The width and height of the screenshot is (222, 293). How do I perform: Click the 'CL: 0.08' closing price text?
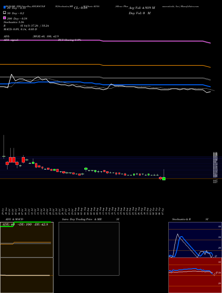point(80,8)
